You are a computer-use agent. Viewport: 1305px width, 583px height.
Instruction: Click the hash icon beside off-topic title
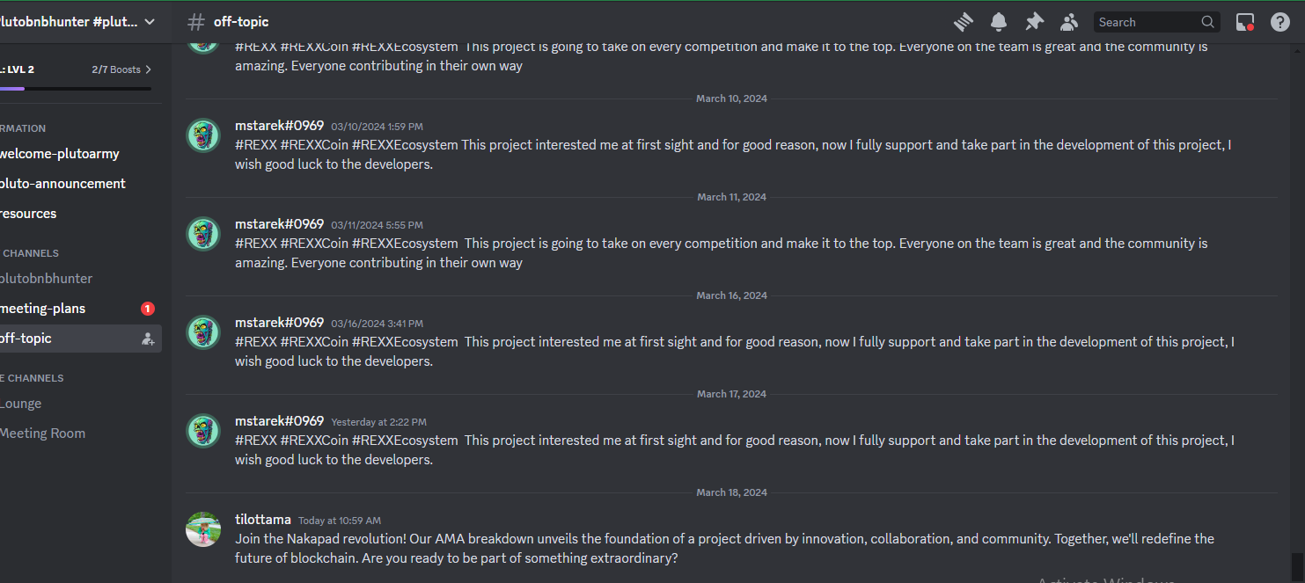(197, 22)
